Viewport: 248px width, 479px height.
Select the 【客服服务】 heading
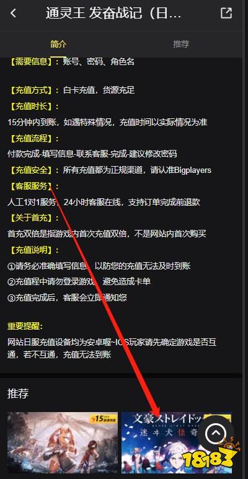click(x=31, y=186)
